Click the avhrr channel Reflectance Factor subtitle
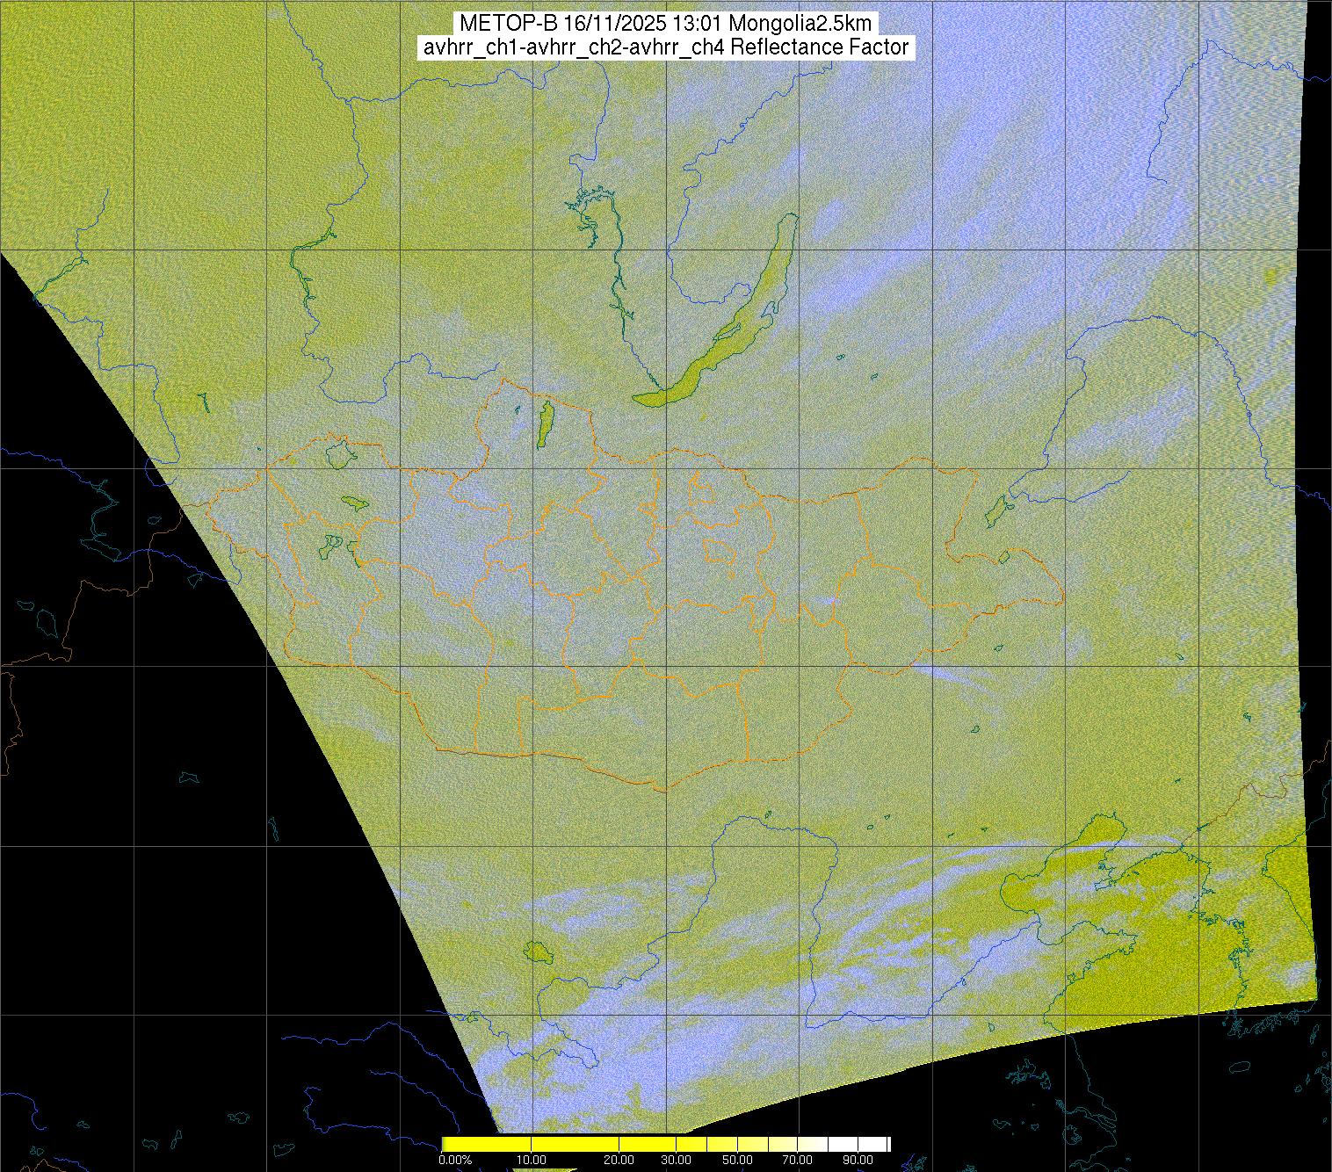This screenshot has height=1172, width=1332. tap(665, 47)
